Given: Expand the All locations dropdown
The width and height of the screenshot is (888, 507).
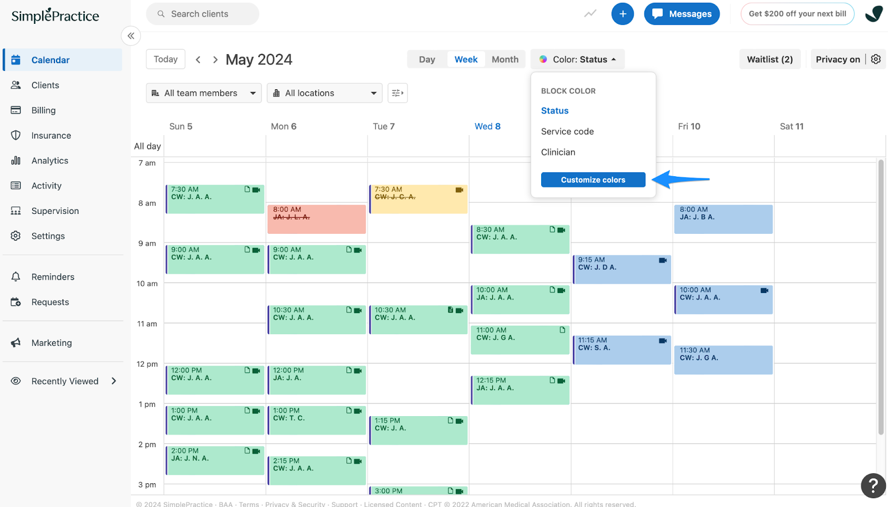Looking at the screenshot, I should 325,93.
